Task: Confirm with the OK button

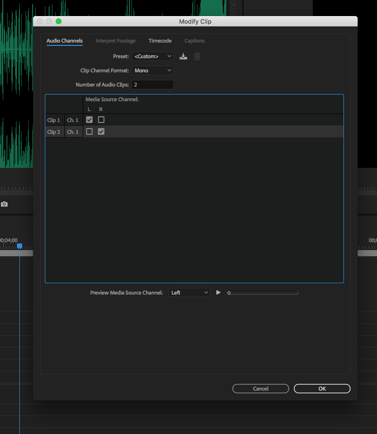Action: (322, 389)
